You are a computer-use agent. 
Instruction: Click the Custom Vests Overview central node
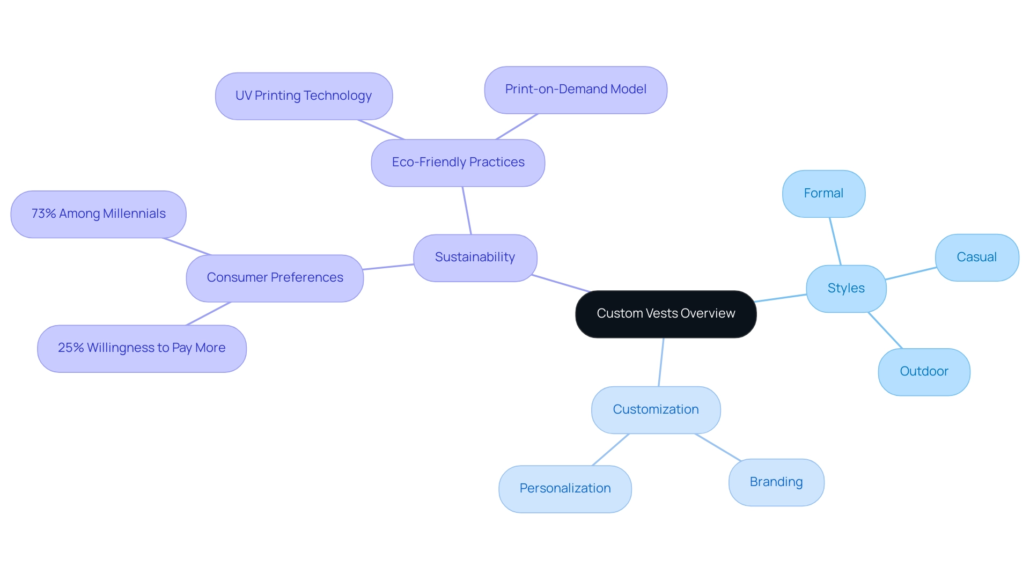pos(665,313)
